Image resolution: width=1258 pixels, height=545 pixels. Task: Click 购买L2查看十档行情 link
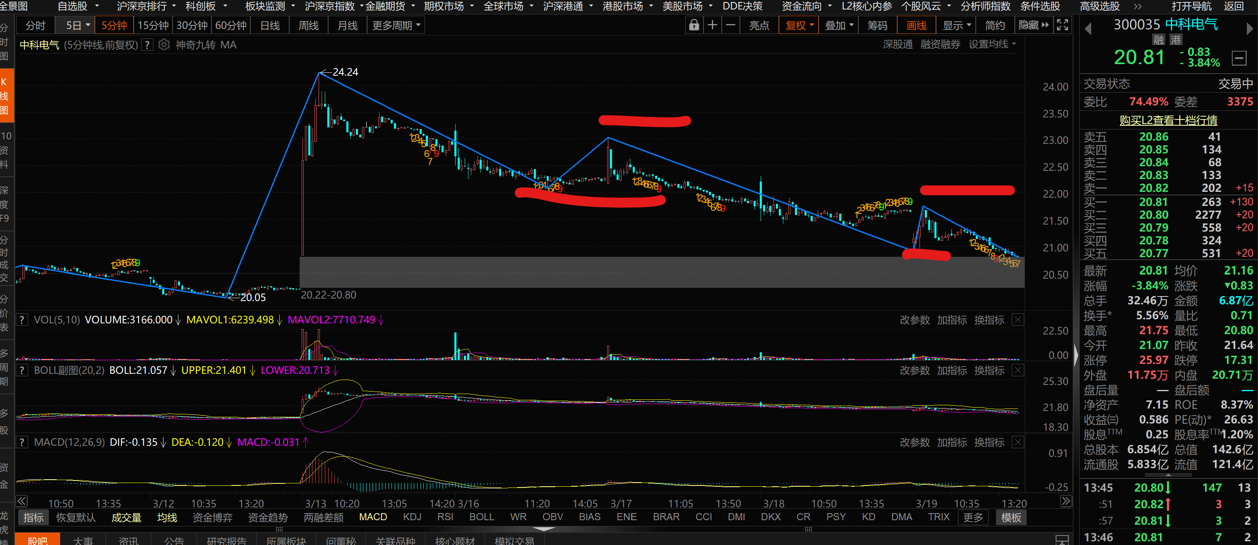[1168, 120]
